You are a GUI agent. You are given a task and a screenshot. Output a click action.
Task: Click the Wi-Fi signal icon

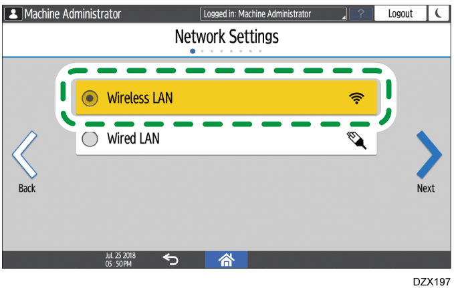tap(356, 98)
